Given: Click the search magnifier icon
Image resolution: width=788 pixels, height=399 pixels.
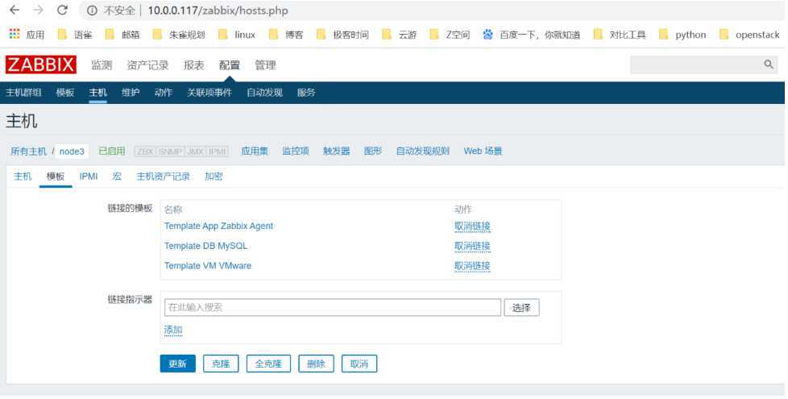Looking at the screenshot, I should tap(769, 64).
